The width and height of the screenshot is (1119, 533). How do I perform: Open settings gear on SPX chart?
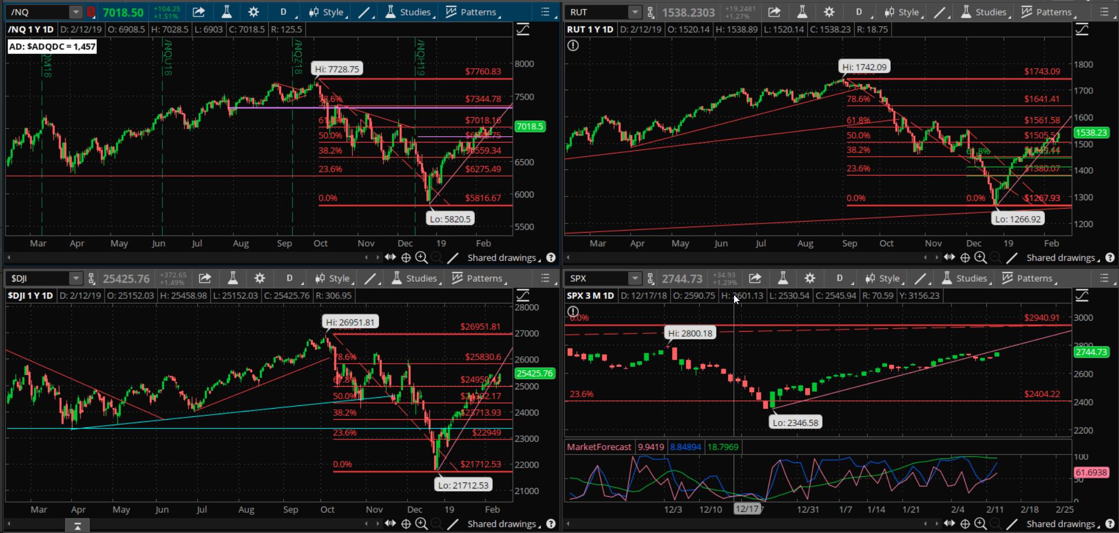click(x=810, y=278)
